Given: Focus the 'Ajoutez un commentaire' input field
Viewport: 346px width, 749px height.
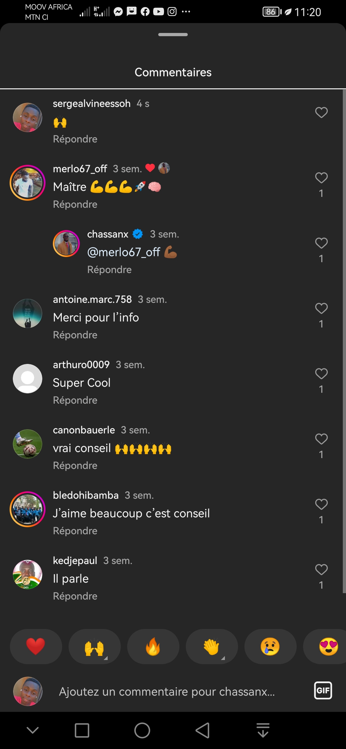Looking at the screenshot, I should pyautogui.click(x=167, y=692).
